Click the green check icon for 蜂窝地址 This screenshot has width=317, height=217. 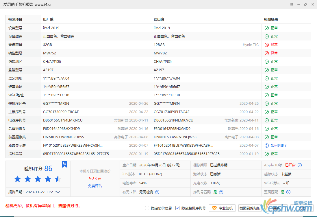tap(267, 87)
